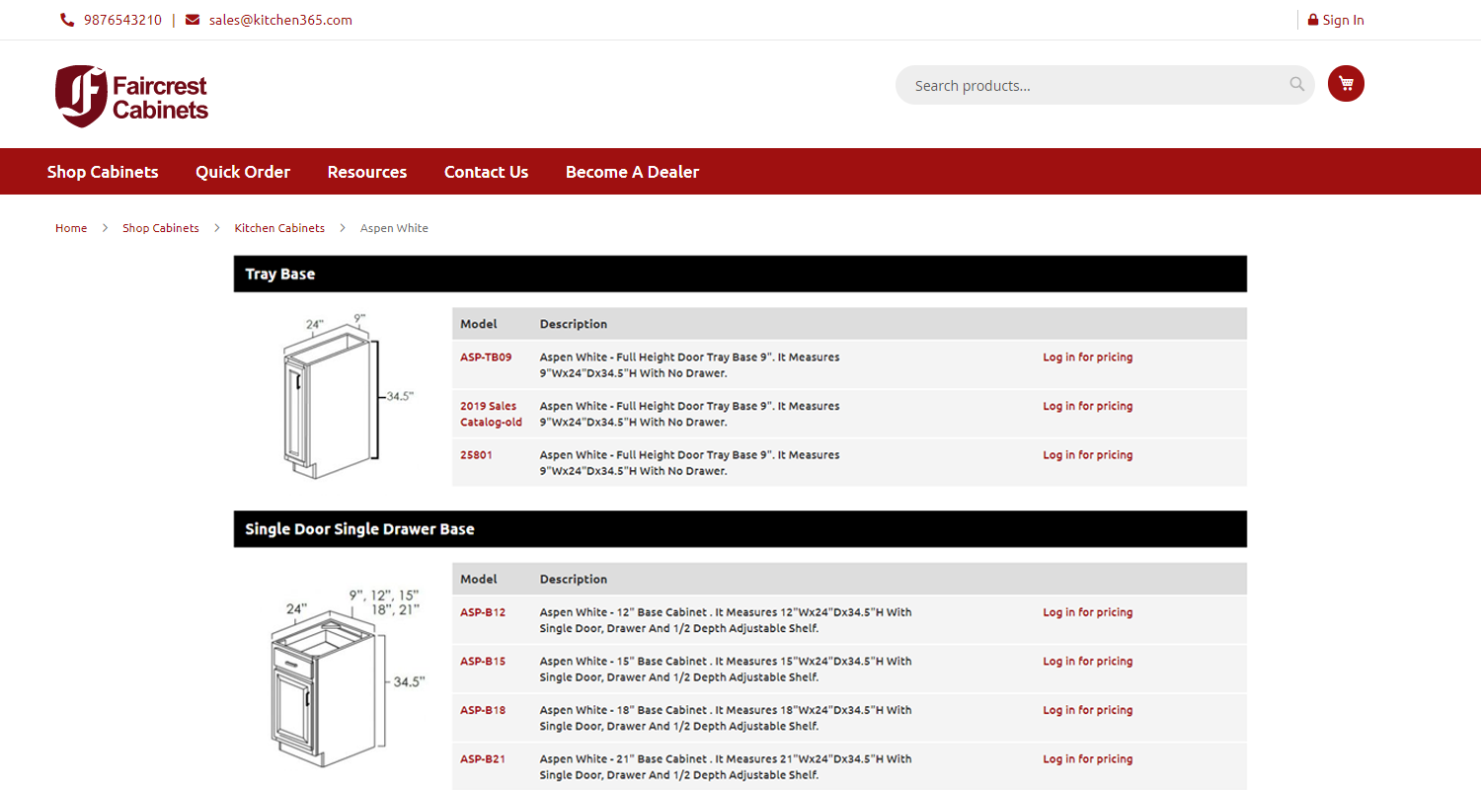Click phone number 9876543210
The image size is (1481, 790).
point(122,20)
